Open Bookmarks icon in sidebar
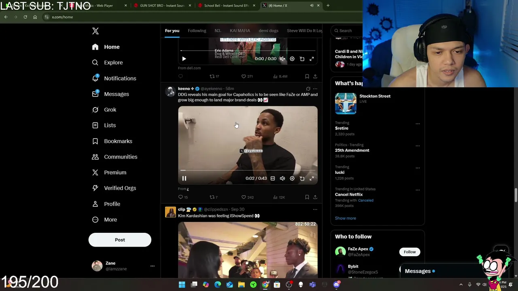 click(95, 141)
